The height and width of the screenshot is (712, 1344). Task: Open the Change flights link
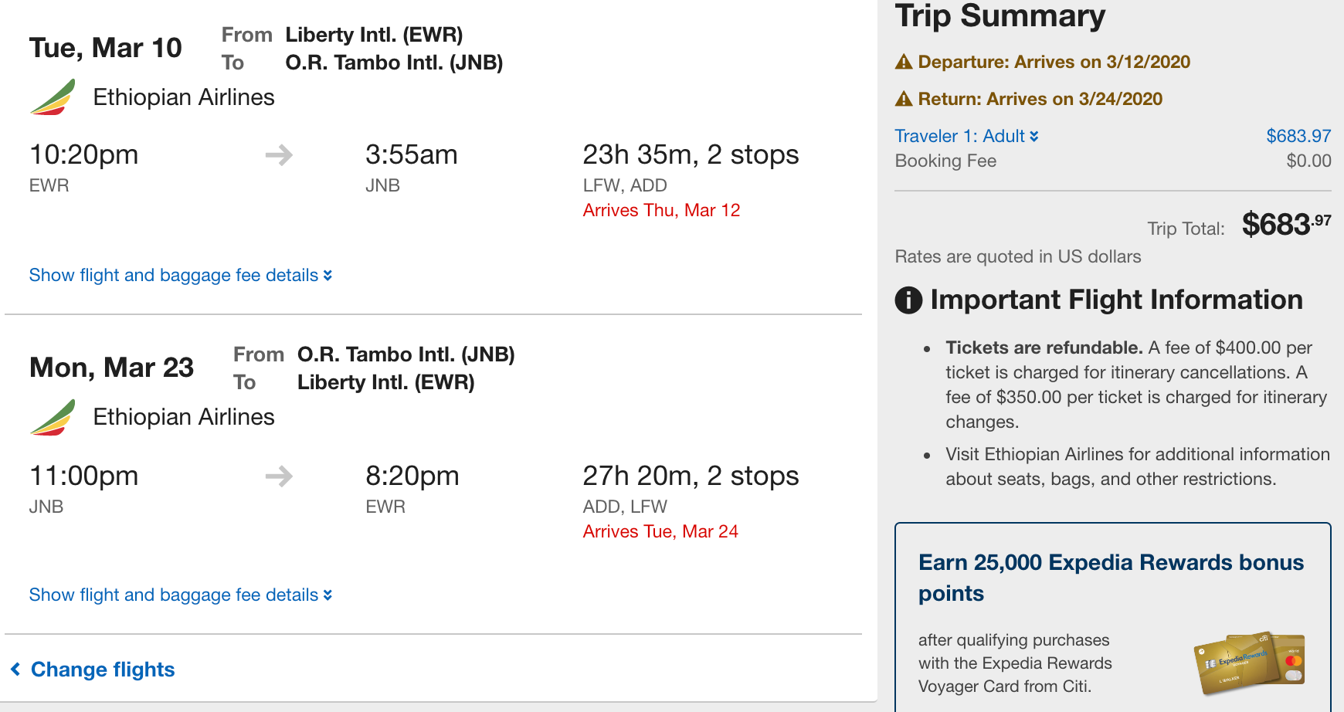(103, 670)
